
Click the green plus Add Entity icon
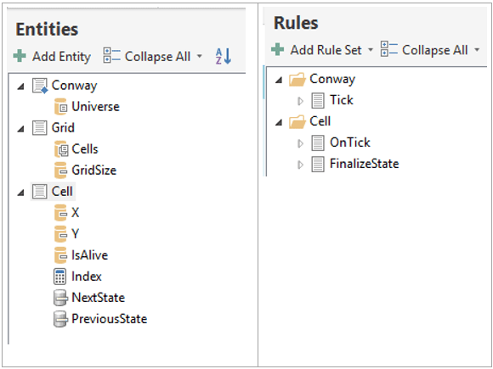[20, 56]
